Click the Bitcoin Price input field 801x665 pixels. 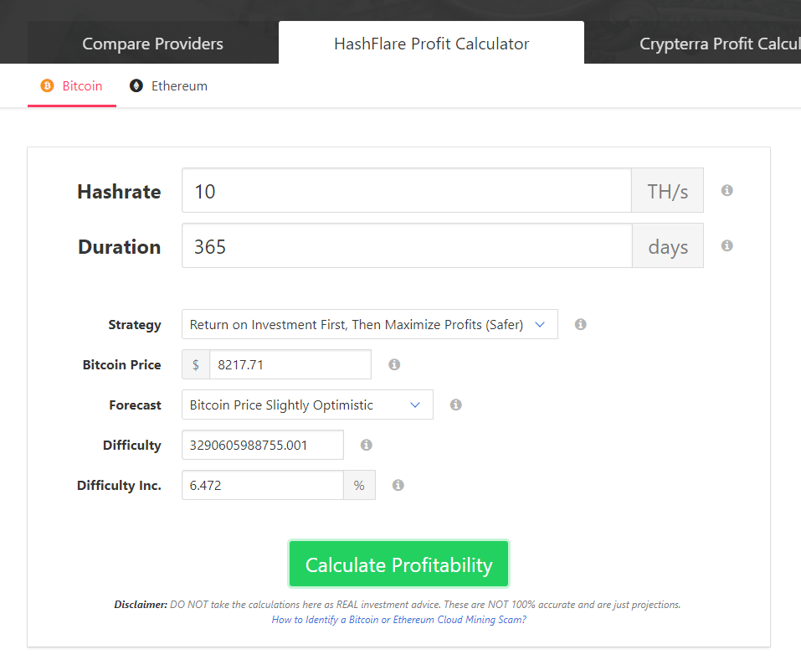click(290, 364)
